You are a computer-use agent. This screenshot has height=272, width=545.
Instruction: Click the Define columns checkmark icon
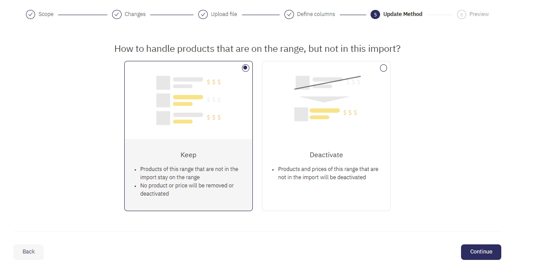click(x=289, y=14)
